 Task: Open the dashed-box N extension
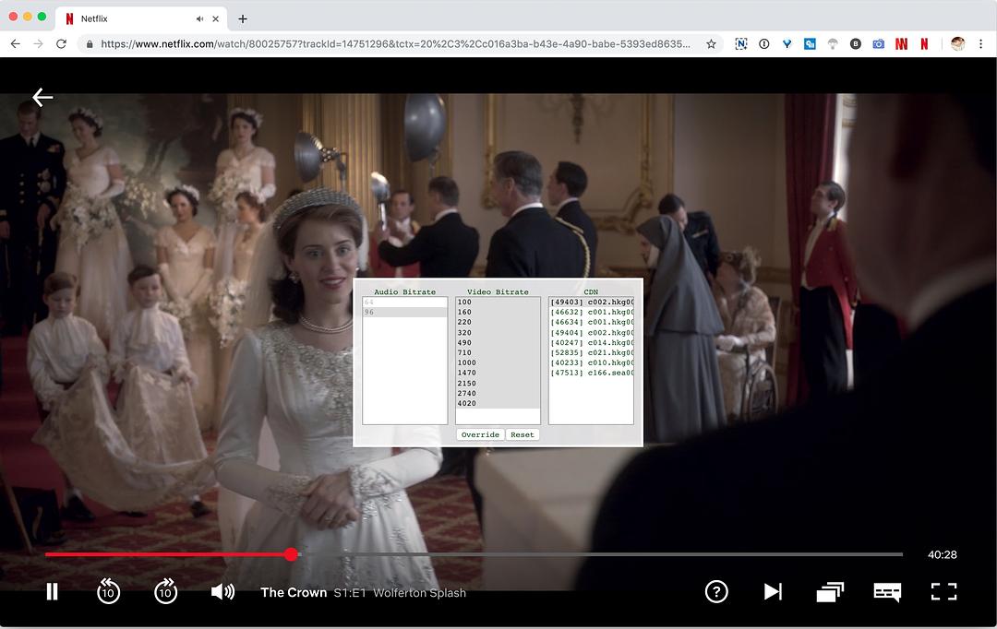740,44
